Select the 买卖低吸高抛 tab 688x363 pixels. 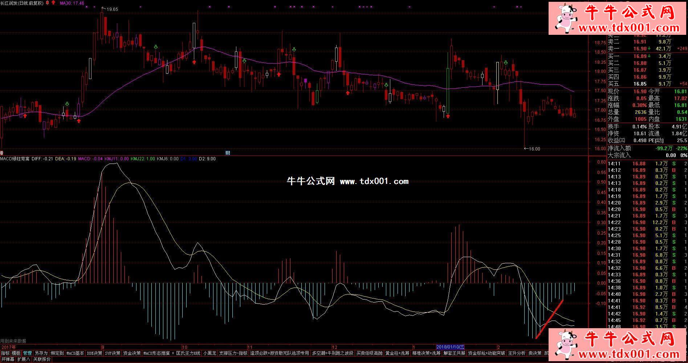click(x=369, y=353)
